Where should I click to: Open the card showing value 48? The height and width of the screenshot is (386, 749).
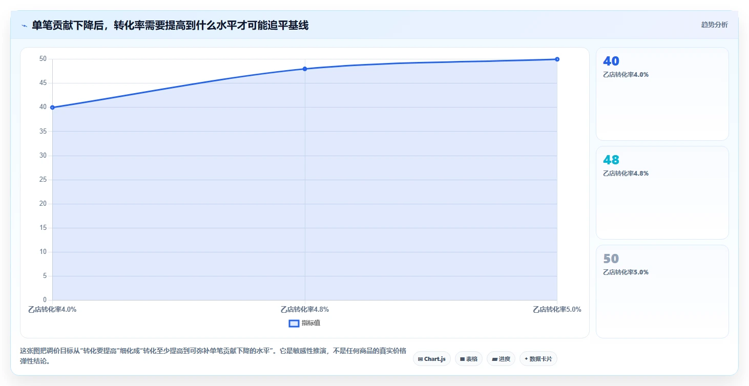click(662, 192)
